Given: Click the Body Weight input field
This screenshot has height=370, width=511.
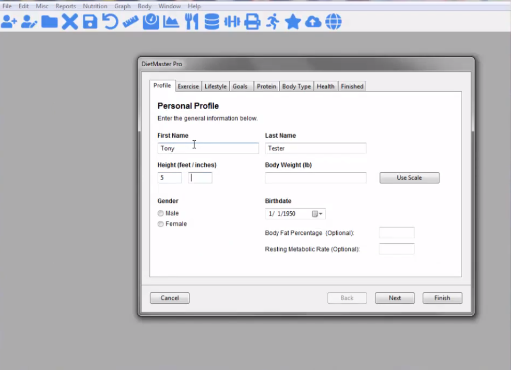Looking at the screenshot, I should coord(315,177).
